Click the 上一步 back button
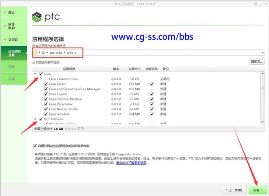This screenshot has height=196, width=269. click(x=234, y=190)
